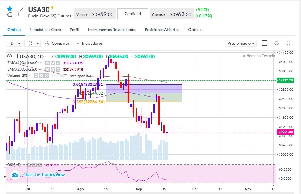Click the Oct date axis label
The width and height of the screenshot is (301, 194).
(195, 189)
